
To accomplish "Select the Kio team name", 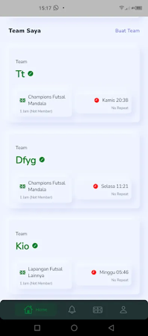I will [22, 246].
